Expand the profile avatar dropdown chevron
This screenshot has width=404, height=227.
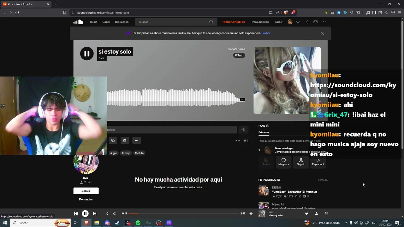tap(298, 22)
